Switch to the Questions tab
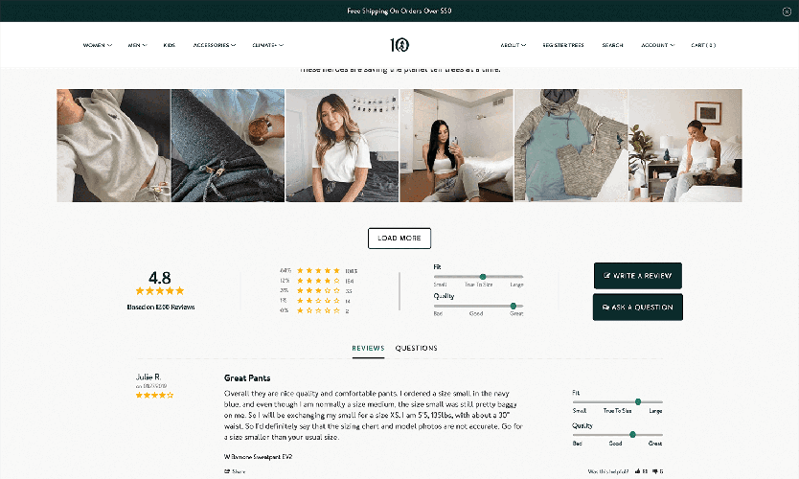Image resolution: width=799 pixels, height=479 pixels. tap(417, 348)
